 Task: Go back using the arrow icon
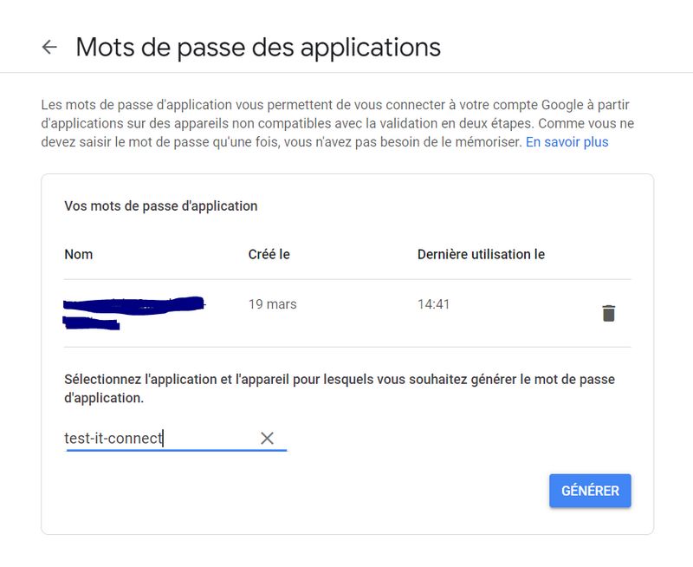point(49,47)
